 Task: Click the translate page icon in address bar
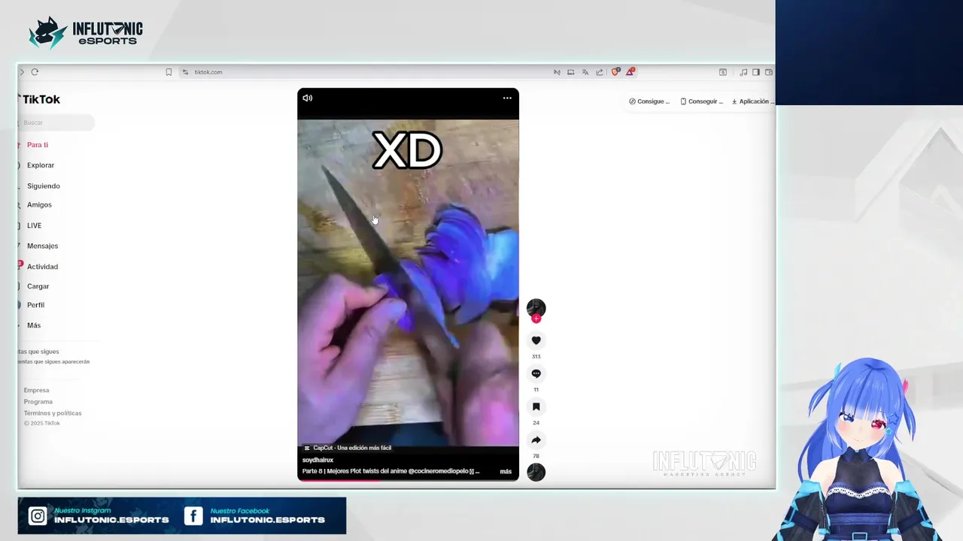[585, 72]
